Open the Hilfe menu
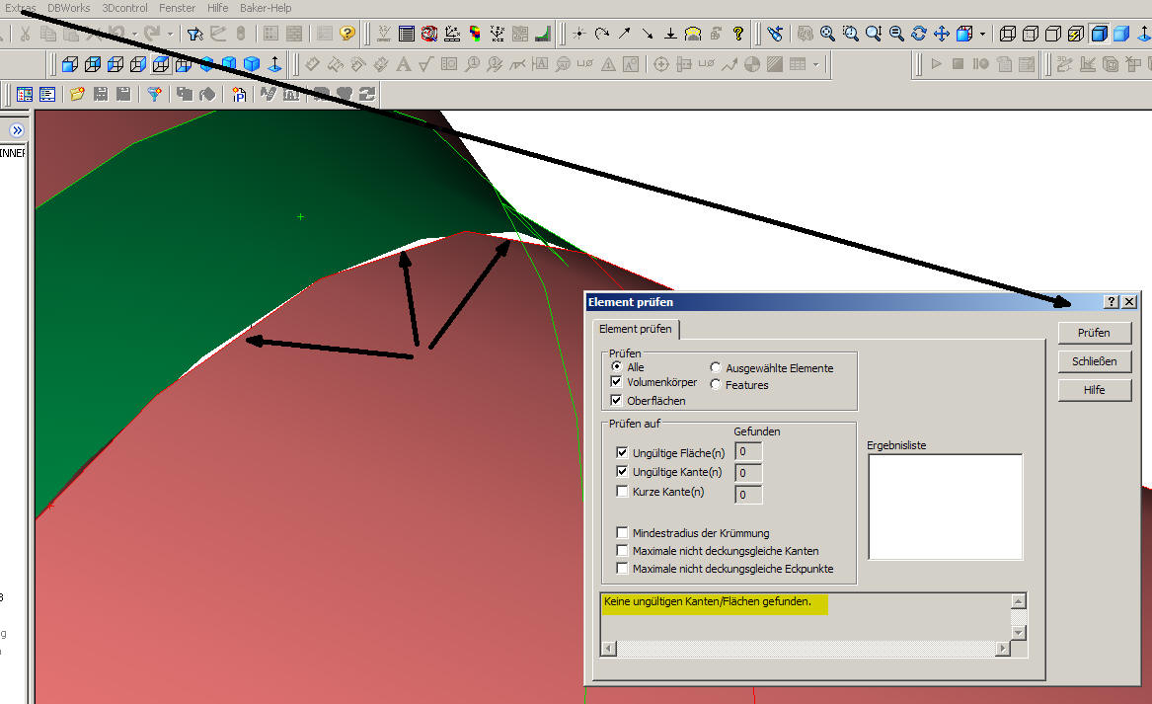 point(217,8)
